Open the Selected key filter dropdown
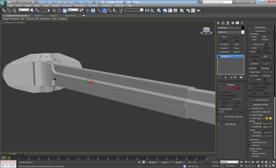276x168 pixels. tap(229, 162)
